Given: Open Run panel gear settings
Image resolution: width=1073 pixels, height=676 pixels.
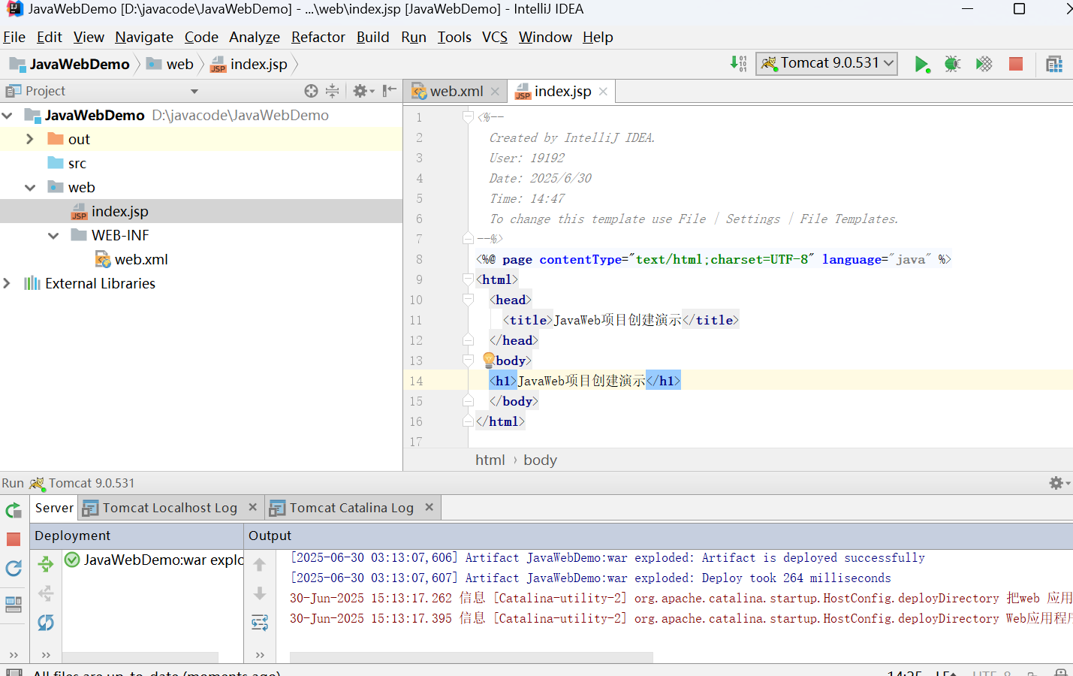Looking at the screenshot, I should [1059, 483].
